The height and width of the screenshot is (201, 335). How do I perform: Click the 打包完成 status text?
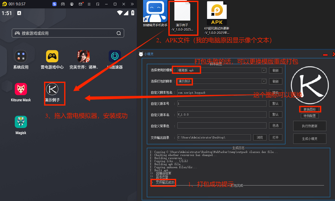[237, 185]
